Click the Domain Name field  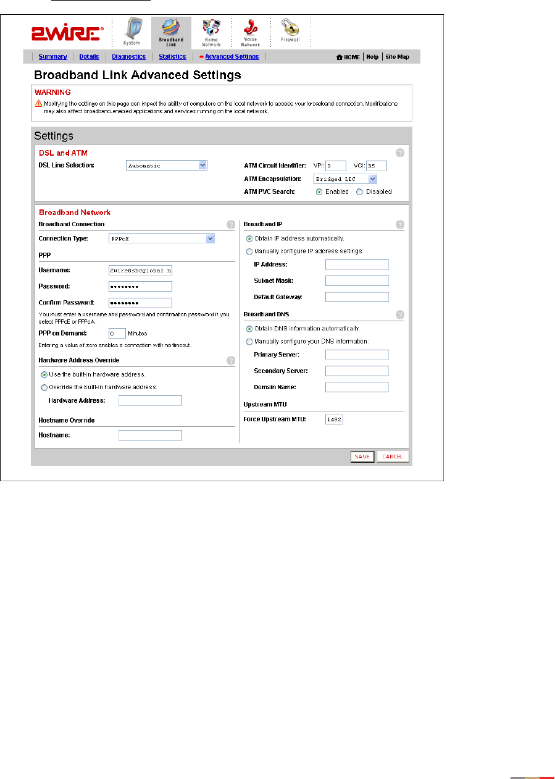357,387
